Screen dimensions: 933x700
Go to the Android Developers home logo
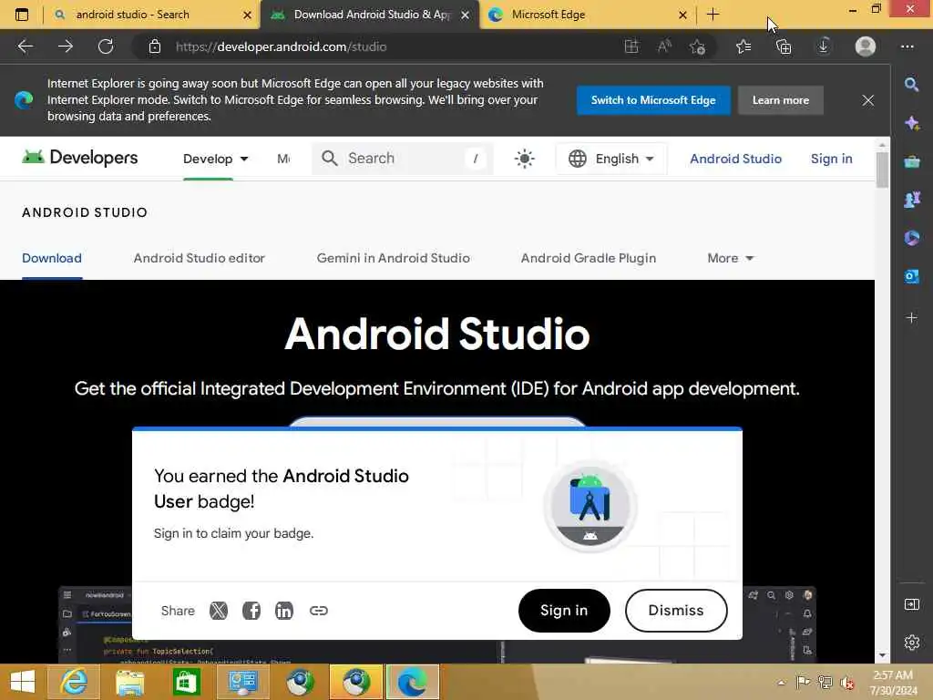point(80,158)
